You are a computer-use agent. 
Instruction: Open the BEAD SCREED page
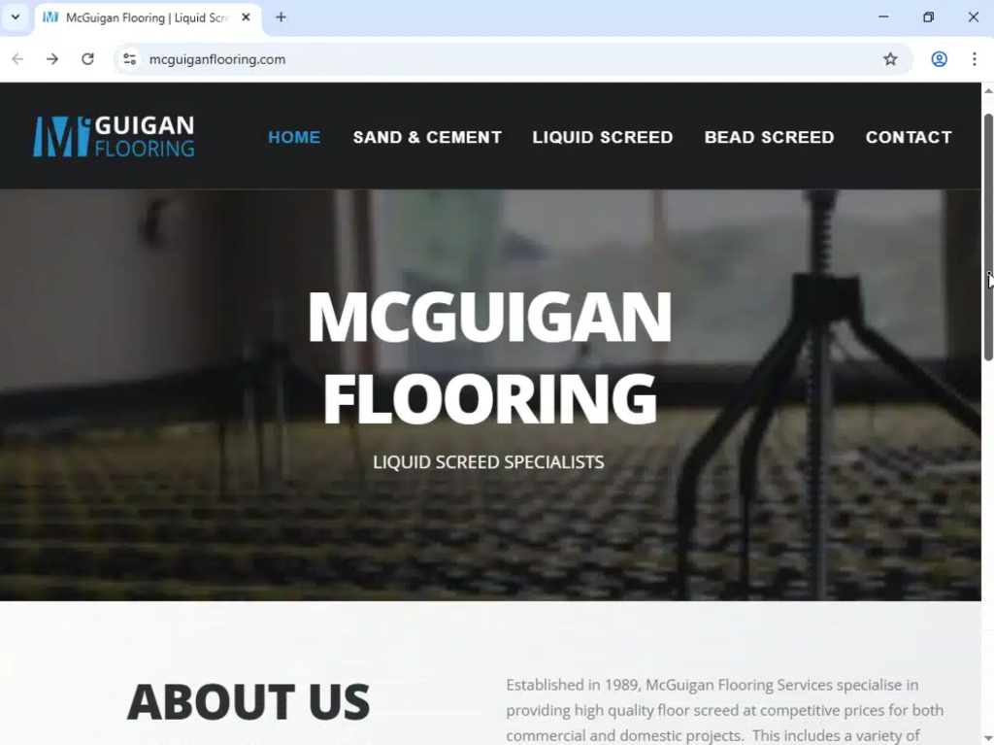point(769,137)
